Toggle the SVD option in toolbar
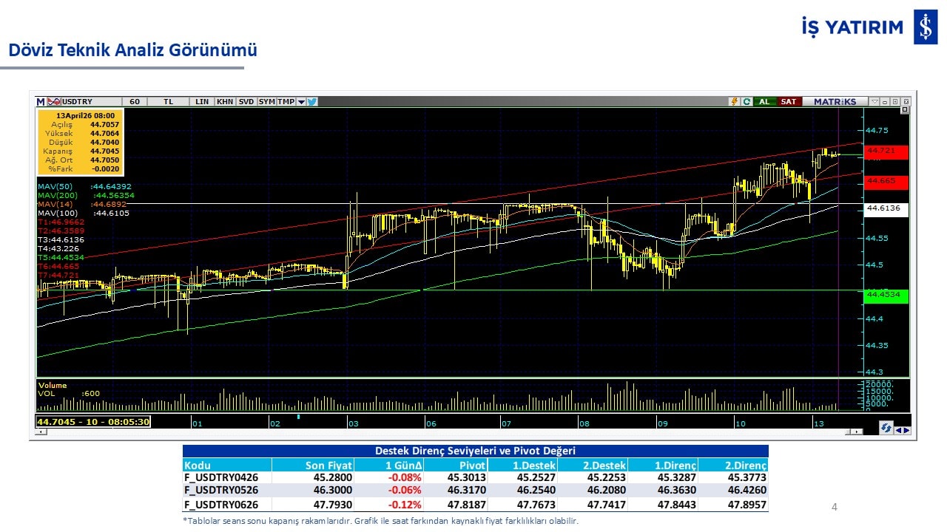Screen dimensions: 947x532 pyautogui.click(x=246, y=101)
